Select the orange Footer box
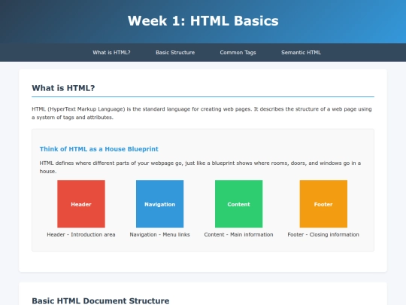406x305 pixels. point(323,204)
